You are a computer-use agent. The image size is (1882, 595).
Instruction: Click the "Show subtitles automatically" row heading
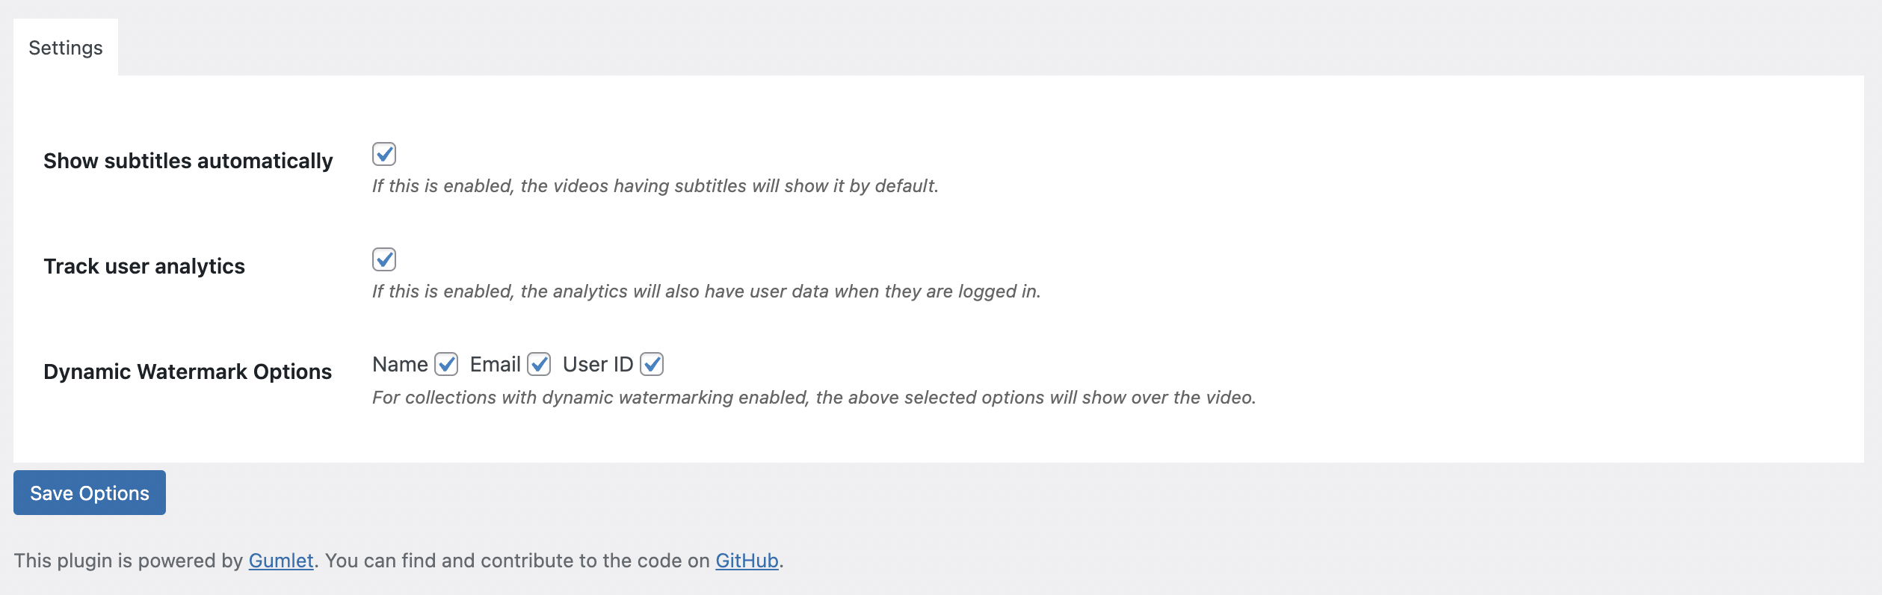pos(188,161)
